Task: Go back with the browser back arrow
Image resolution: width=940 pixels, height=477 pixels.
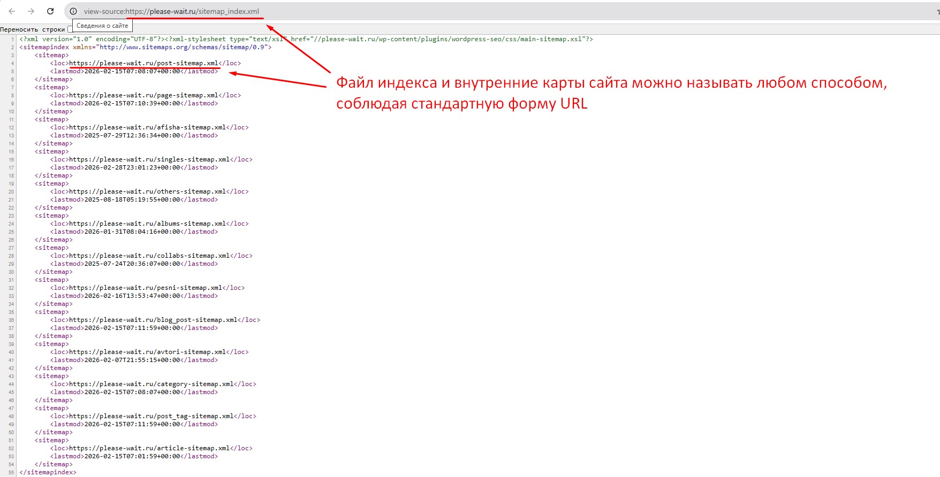Action: click(x=12, y=11)
